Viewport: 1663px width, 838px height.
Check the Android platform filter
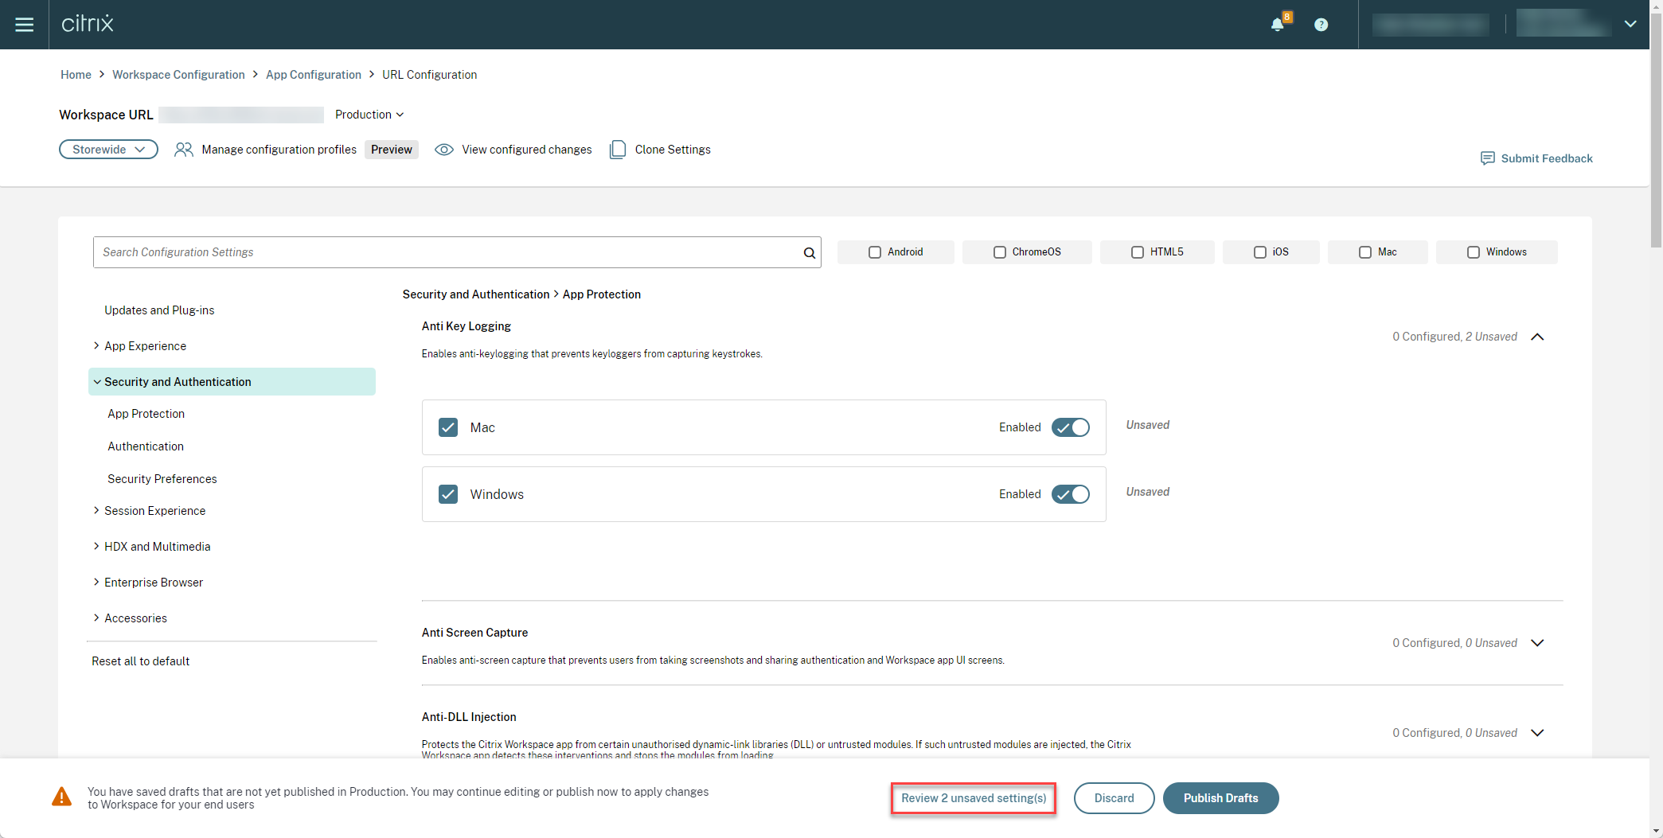(873, 251)
